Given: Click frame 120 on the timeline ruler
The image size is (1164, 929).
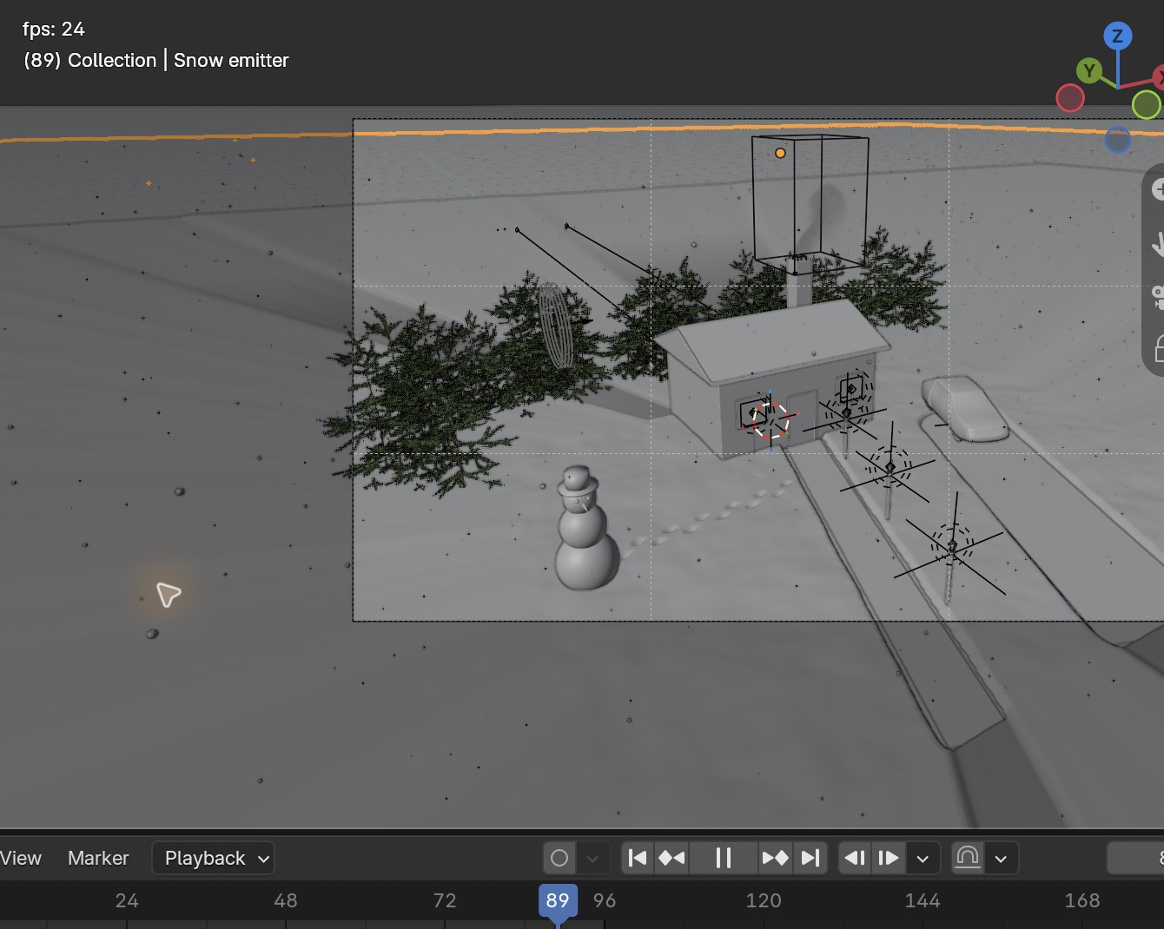Looking at the screenshot, I should click(x=763, y=901).
